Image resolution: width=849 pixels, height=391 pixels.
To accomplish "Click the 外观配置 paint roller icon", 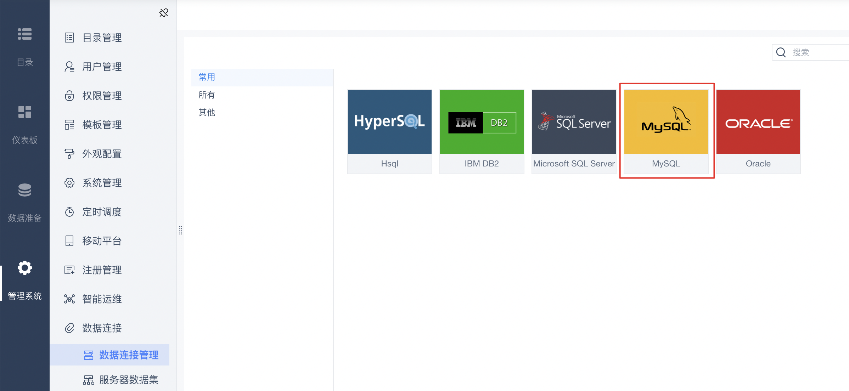I will (x=69, y=154).
